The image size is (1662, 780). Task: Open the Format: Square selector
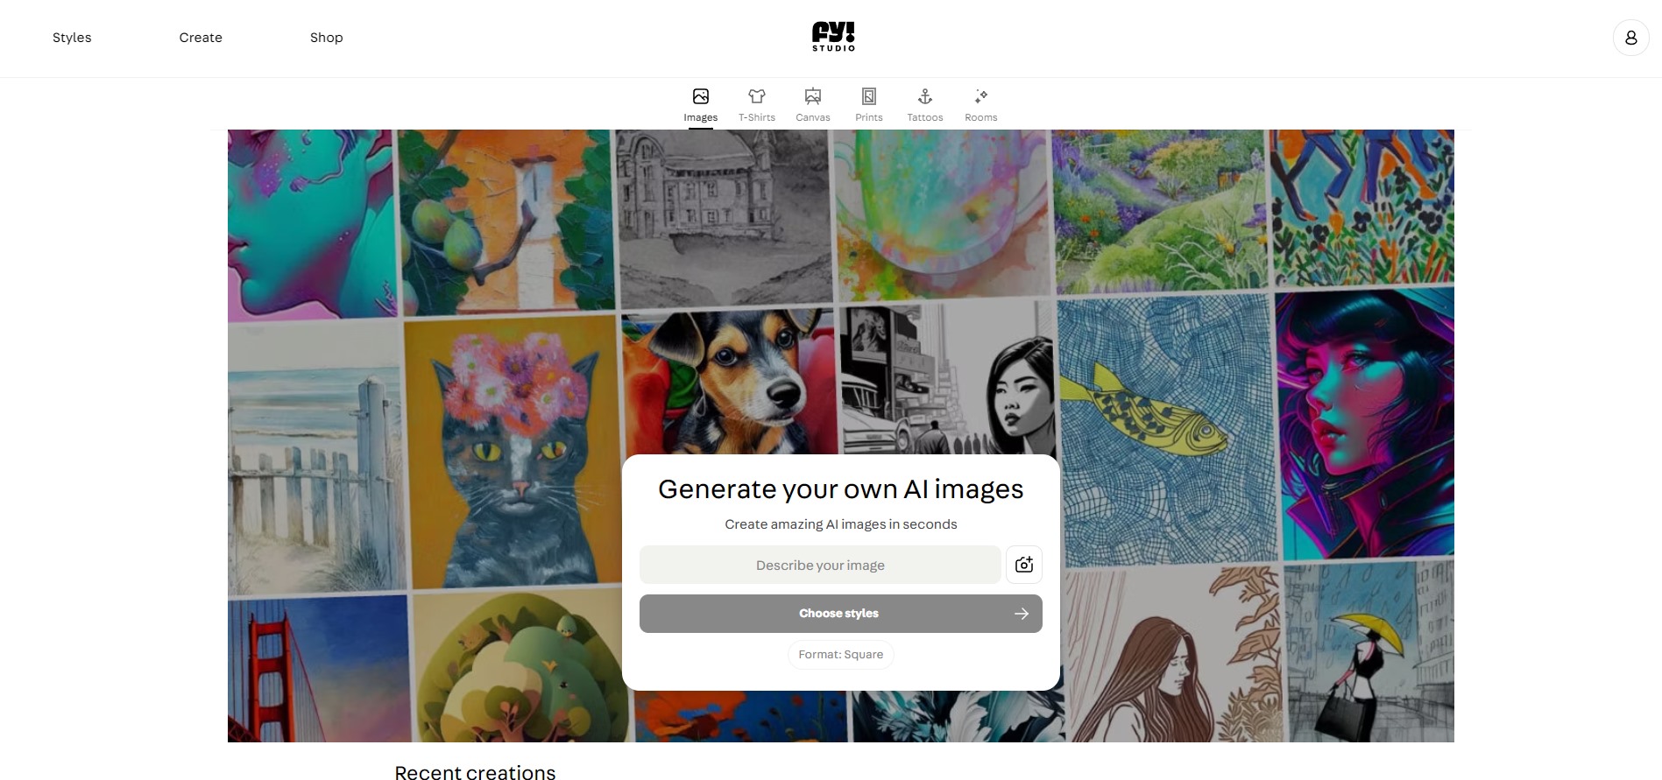coord(841,655)
